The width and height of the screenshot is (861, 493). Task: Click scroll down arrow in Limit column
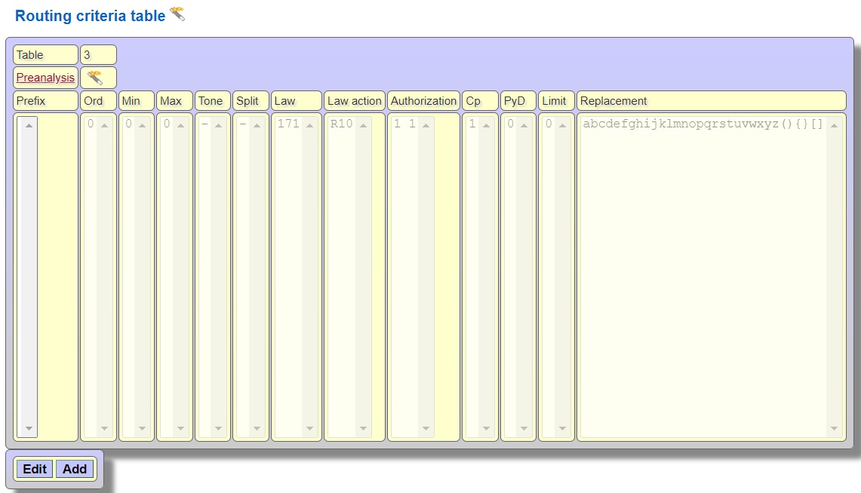point(562,429)
